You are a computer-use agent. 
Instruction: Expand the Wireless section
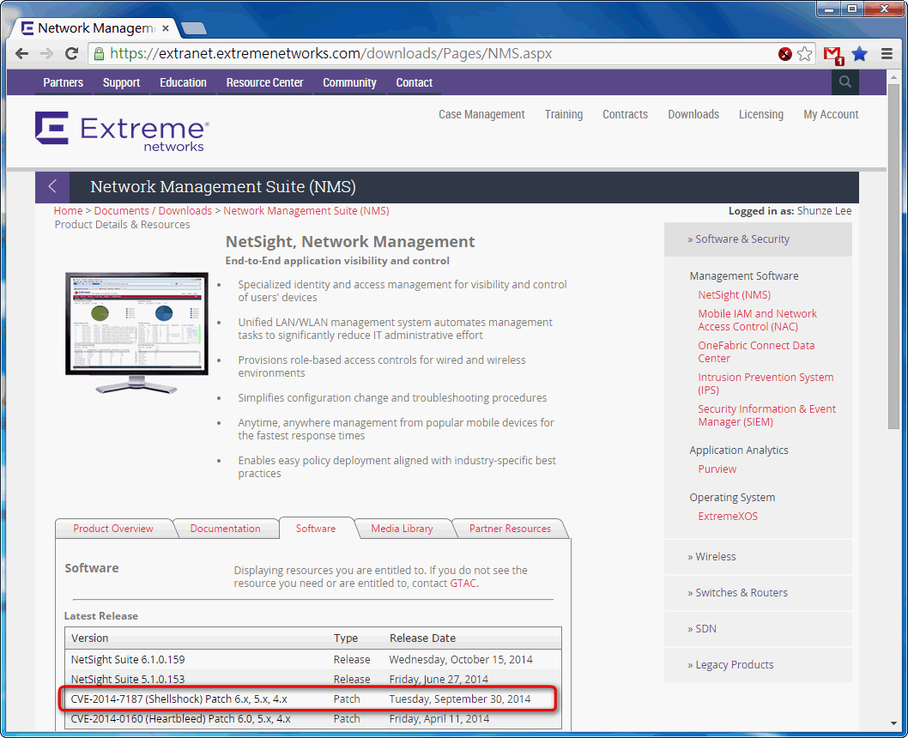pos(758,557)
